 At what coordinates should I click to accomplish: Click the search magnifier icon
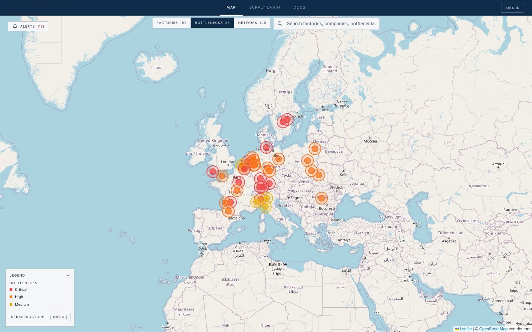point(280,24)
